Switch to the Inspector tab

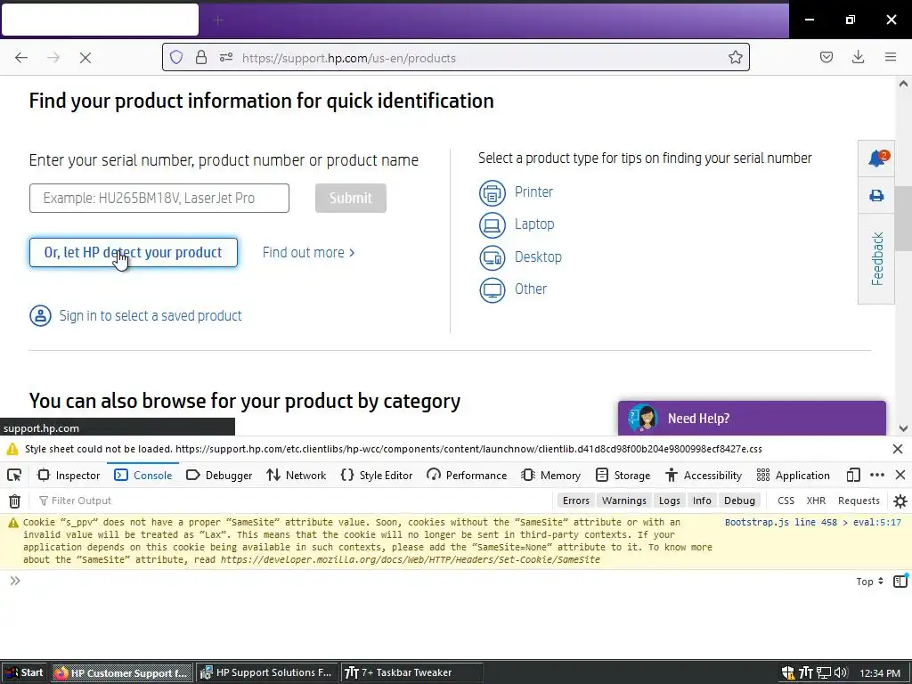point(69,476)
